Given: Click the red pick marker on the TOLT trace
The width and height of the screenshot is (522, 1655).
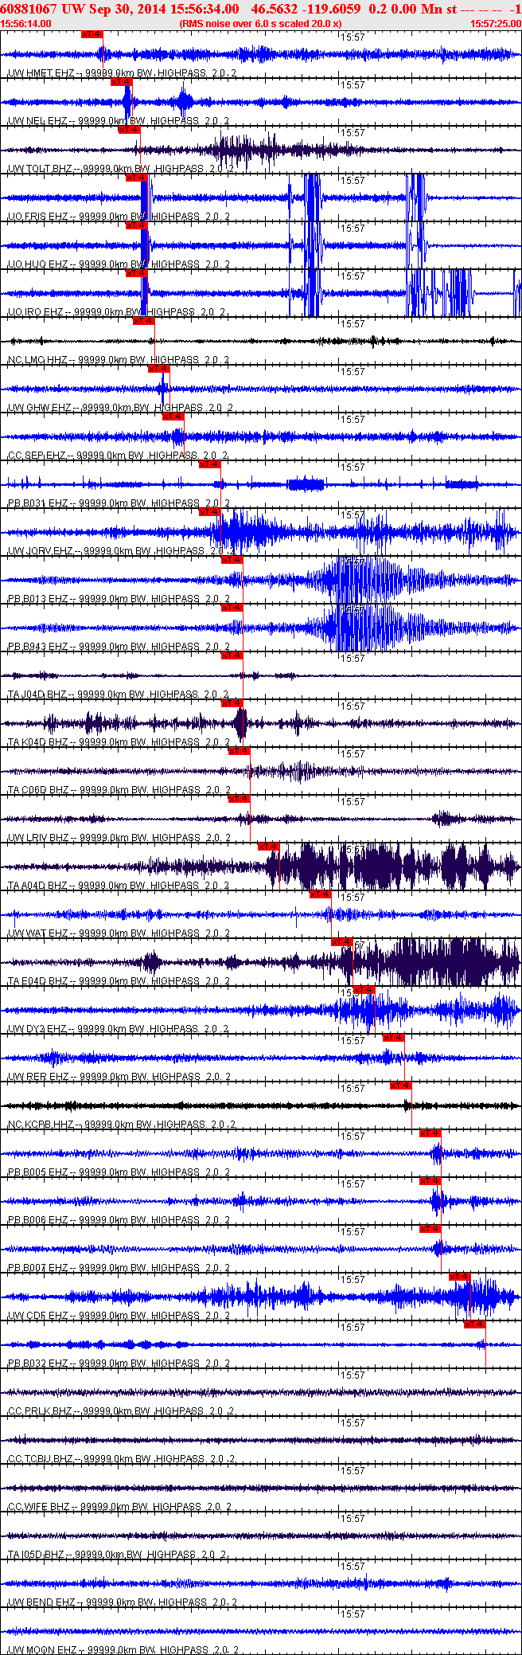Looking at the screenshot, I should (129, 130).
